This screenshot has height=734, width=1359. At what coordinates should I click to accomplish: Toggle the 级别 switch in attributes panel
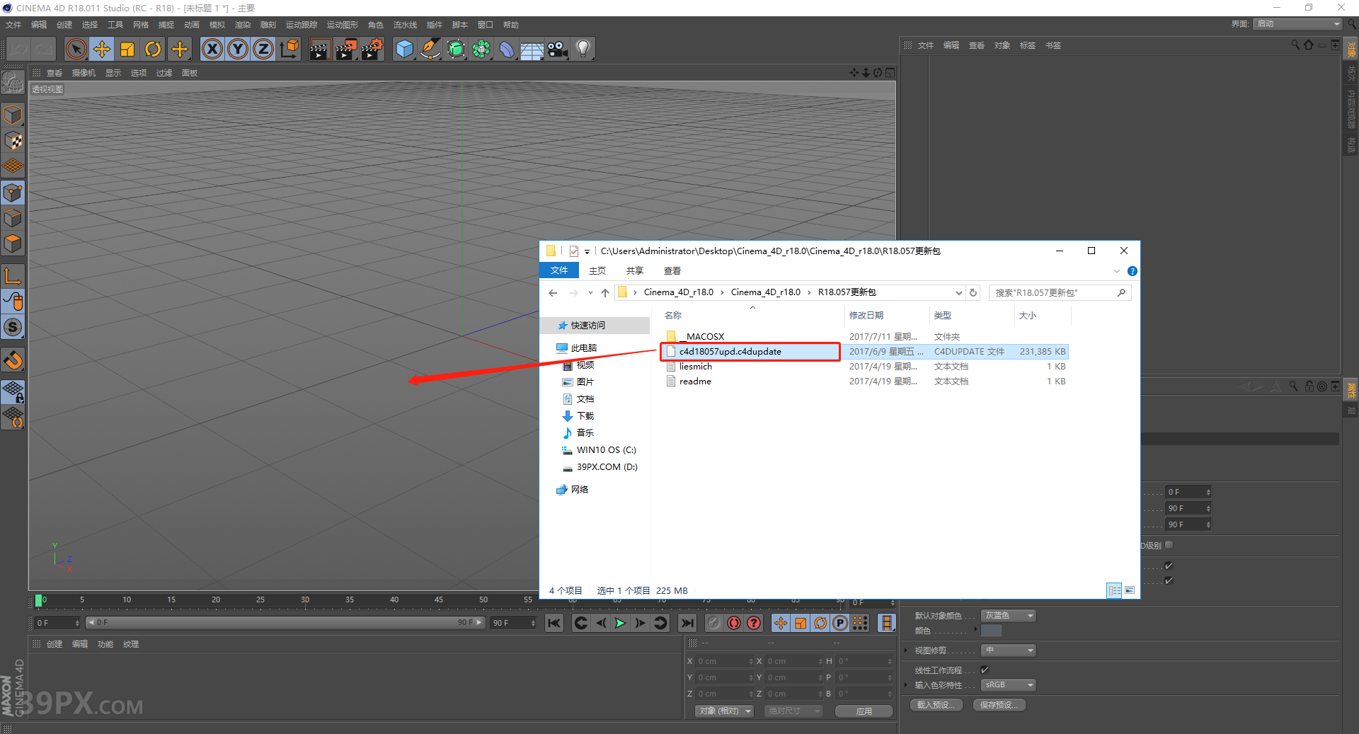pyautogui.click(x=1169, y=545)
